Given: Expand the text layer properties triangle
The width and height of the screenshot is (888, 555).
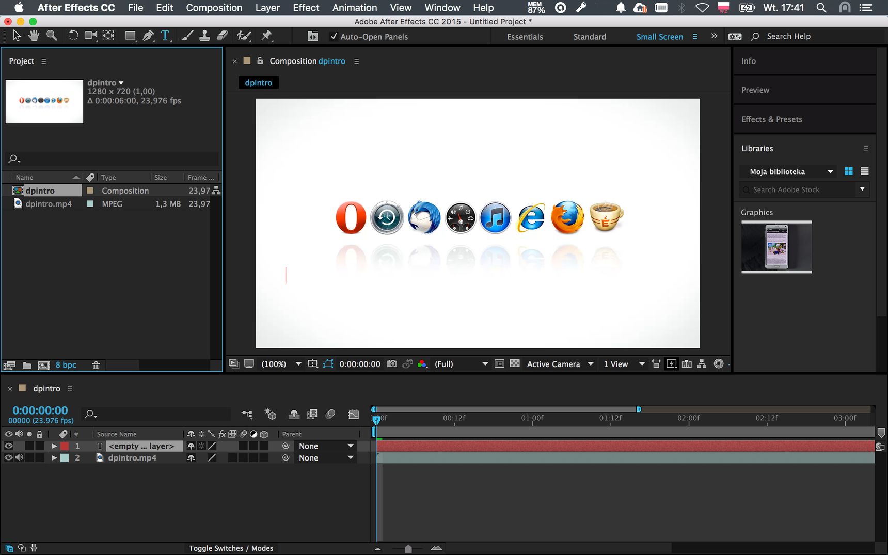Looking at the screenshot, I should (x=54, y=446).
